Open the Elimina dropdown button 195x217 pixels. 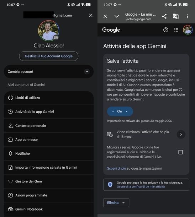[116, 203]
